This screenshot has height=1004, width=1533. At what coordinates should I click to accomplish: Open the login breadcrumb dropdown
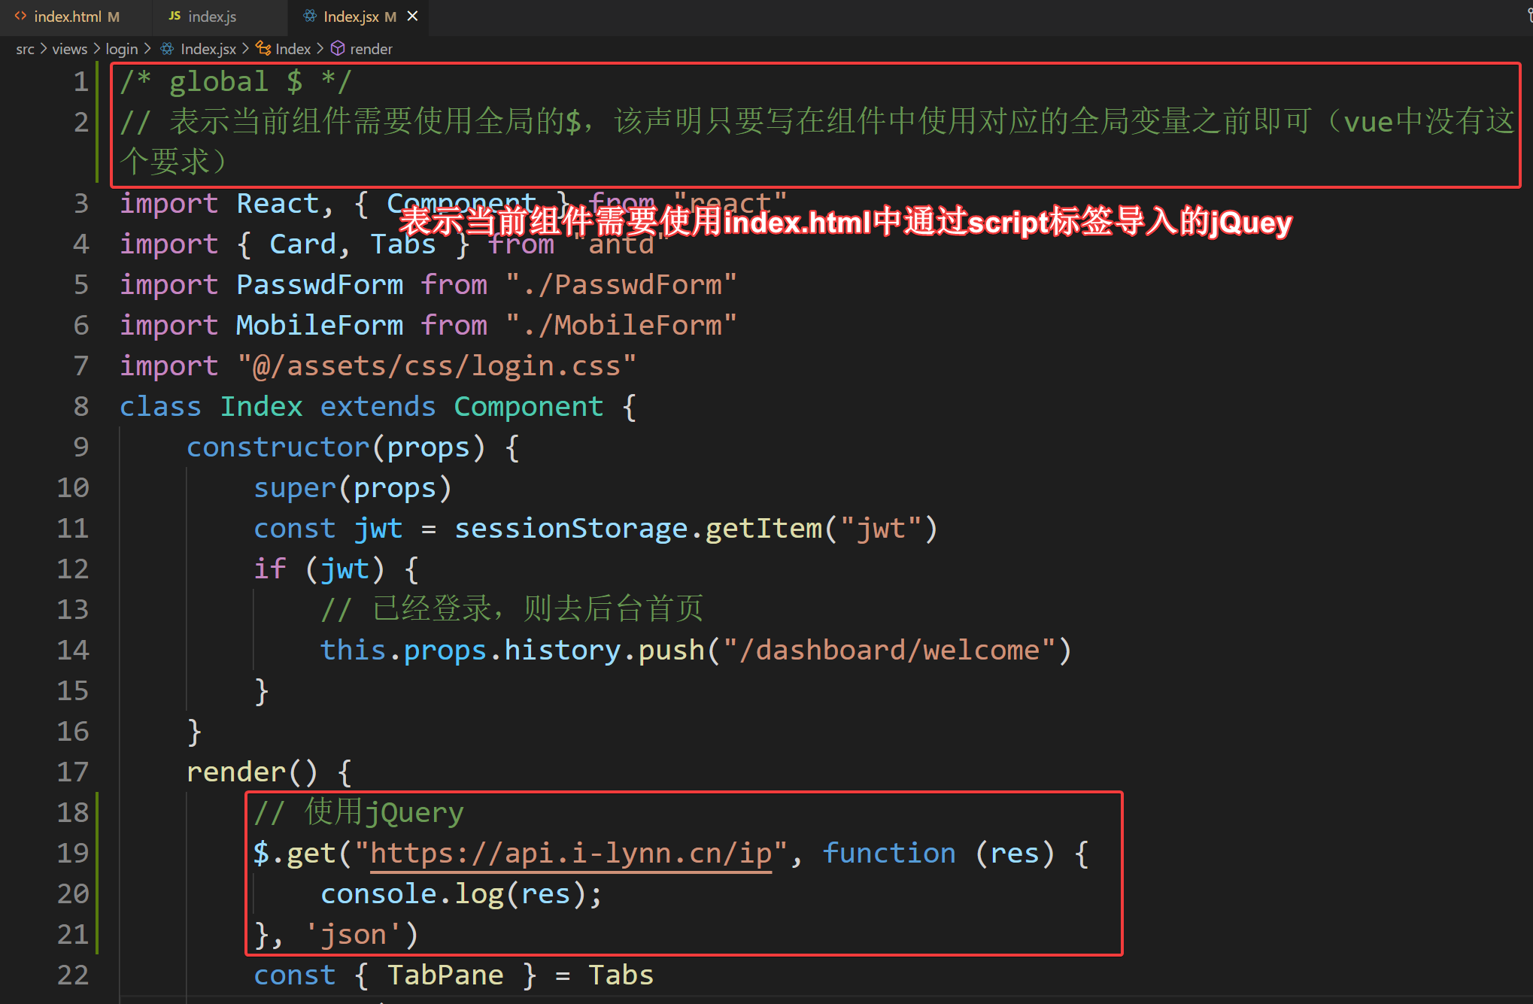(122, 48)
